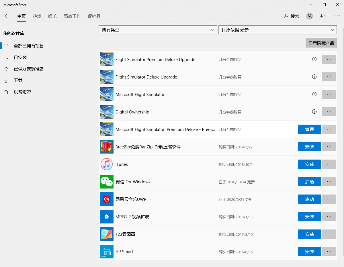Click 购买日期: 2016/6/16 text
This screenshot has height=267, width=344.
236,252
